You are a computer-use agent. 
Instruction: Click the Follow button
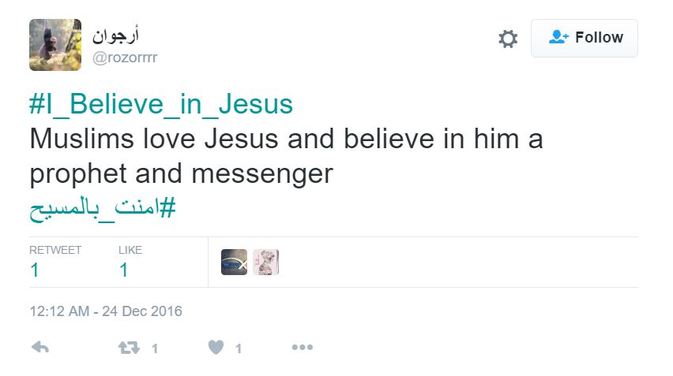584,38
